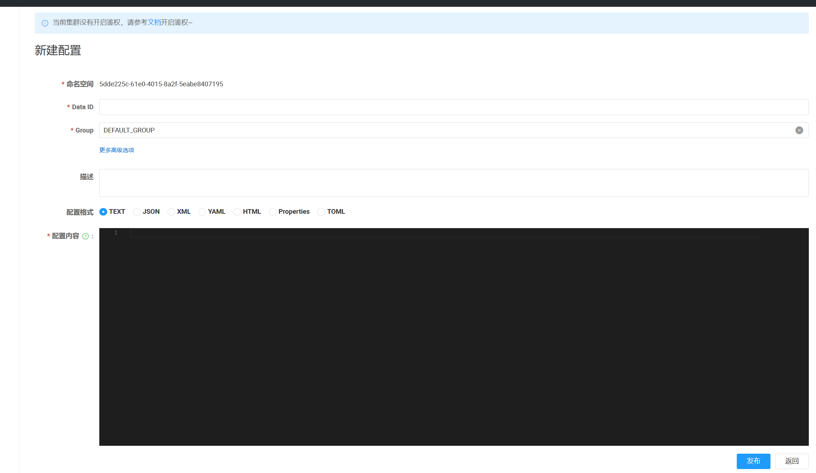Expand 更多高级选项 advanced options

[x=117, y=150]
